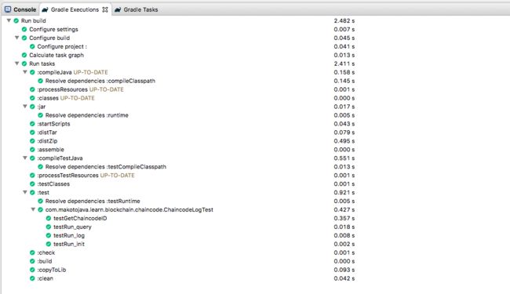Viewport: 510px width, 294px height.
Task: Click the 2.482 s duration for Run build
Action: pos(344,20)
